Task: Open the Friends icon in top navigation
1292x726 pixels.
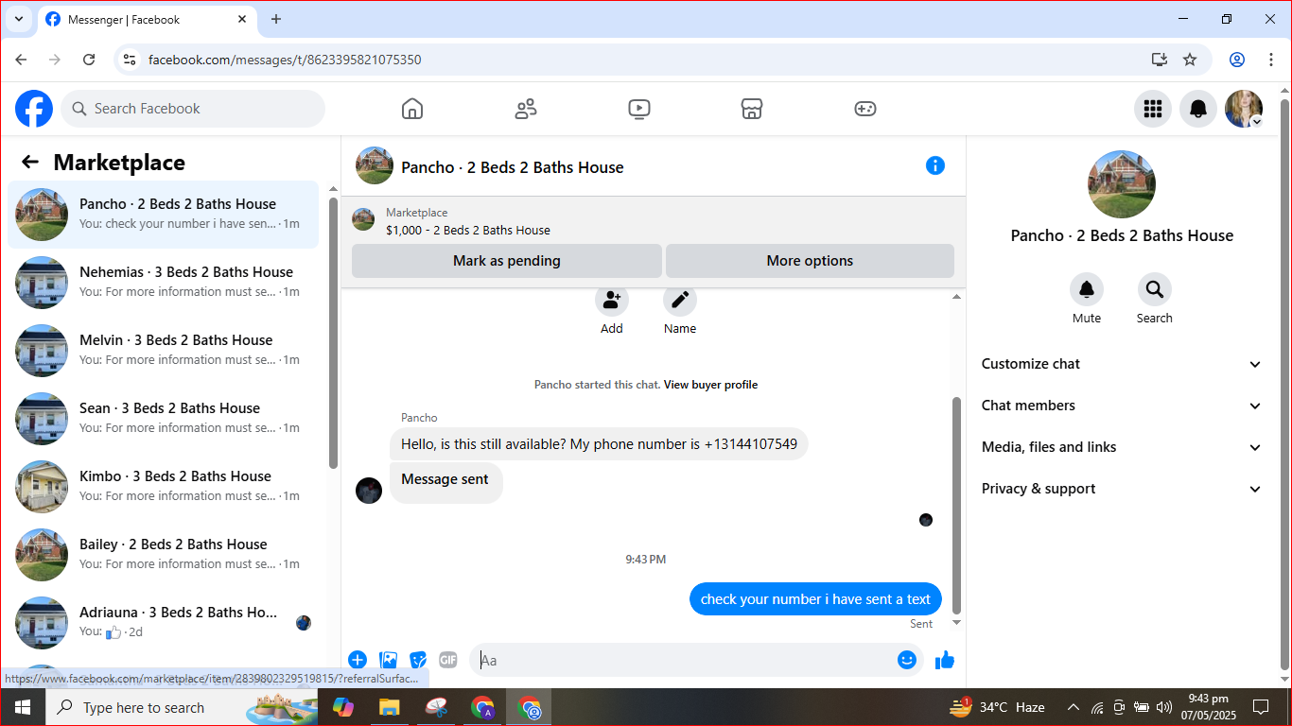Action: (x=526, y=109)
